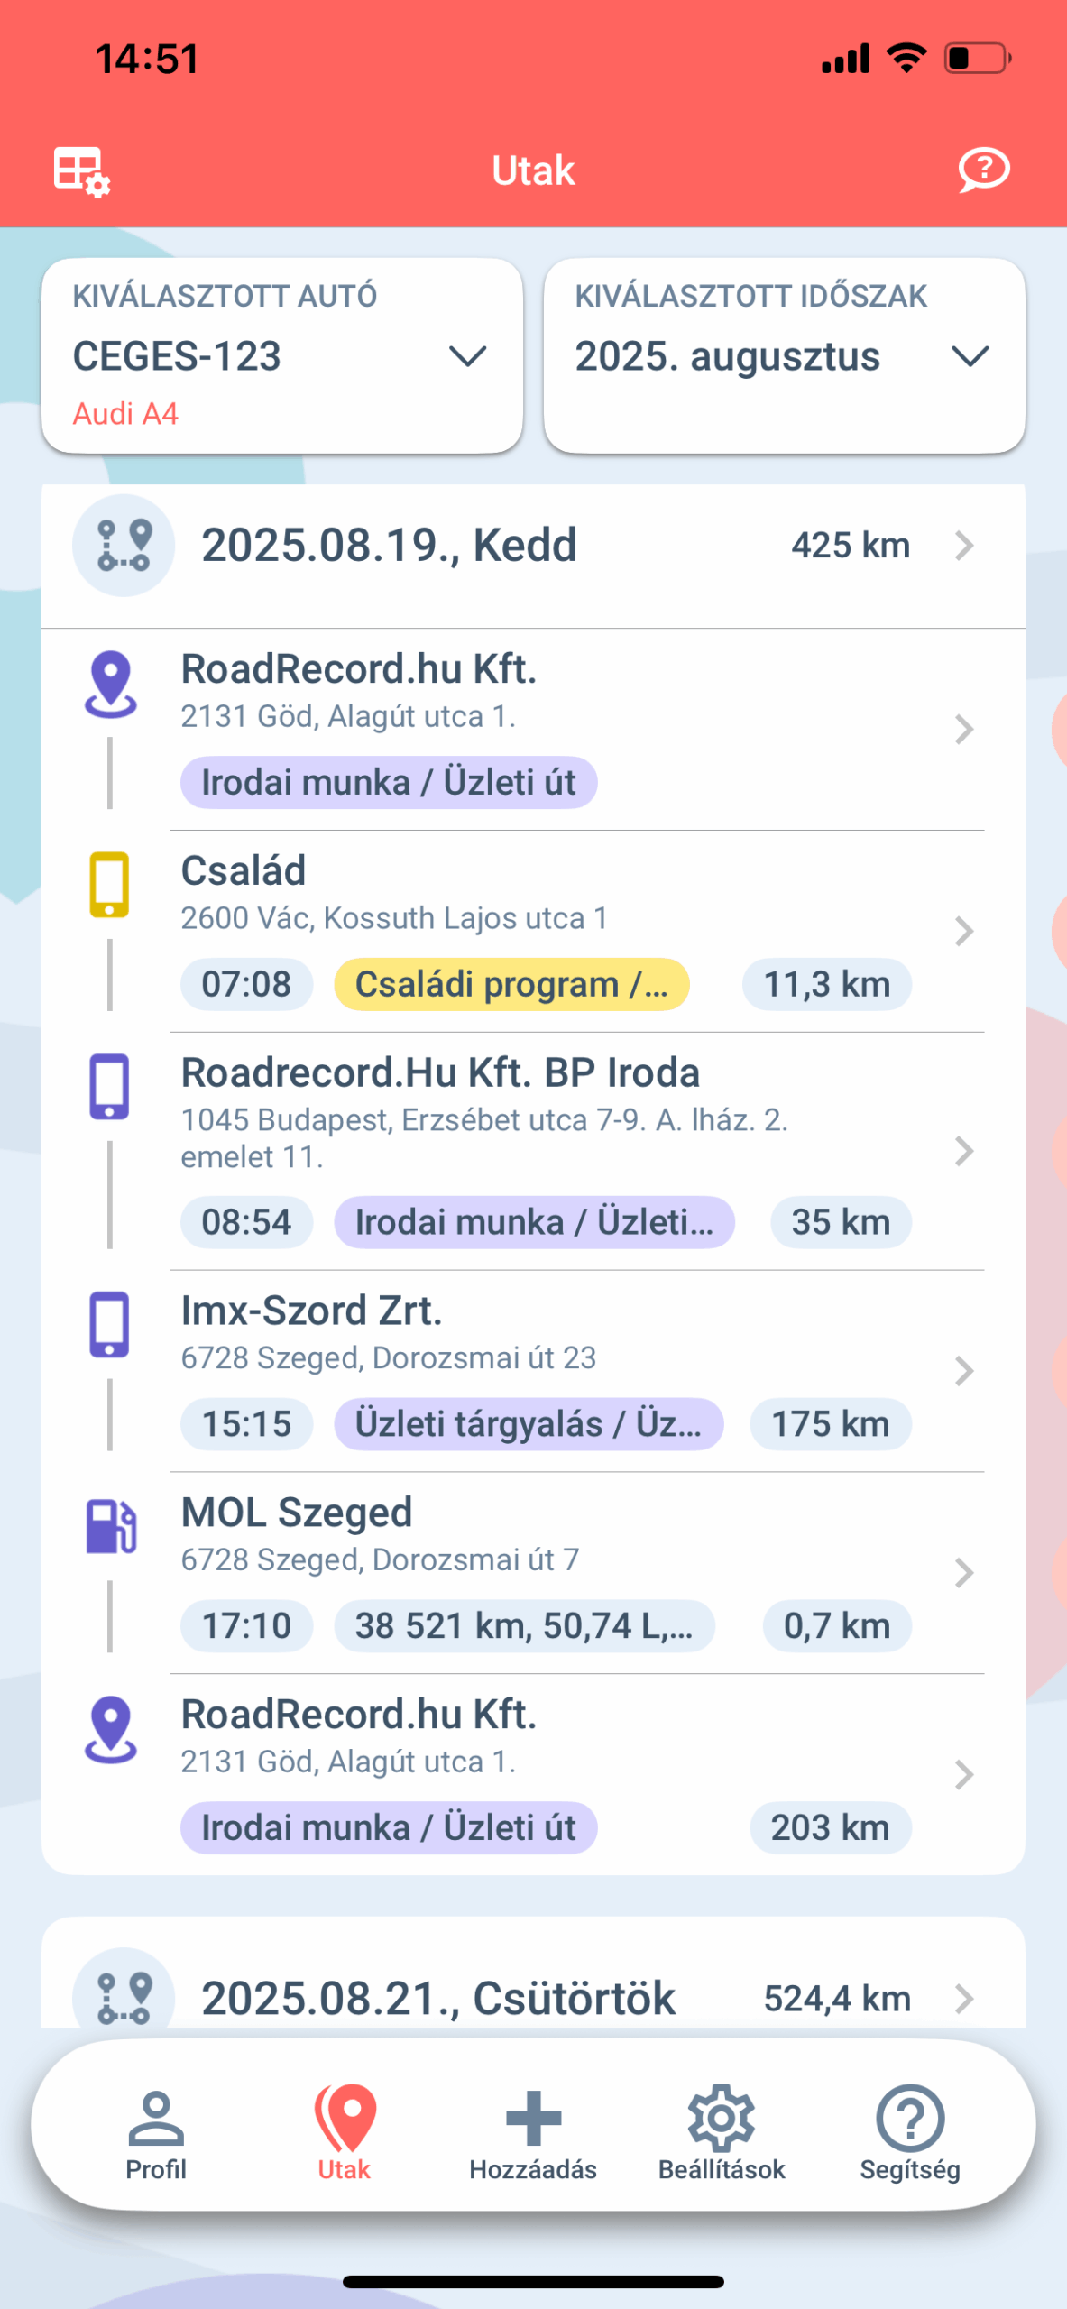The height and width of the screenshot is (2309, 1067).
Task: Tap the purple phone icon beside Imx-Szord Zrt.
Action: pos(109,1324)
